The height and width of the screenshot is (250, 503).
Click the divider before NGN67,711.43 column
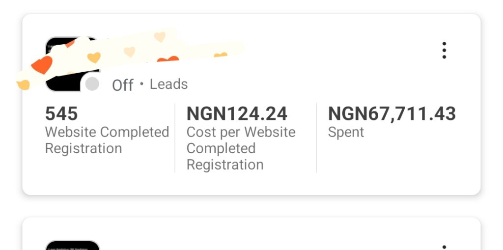pyautogui.click(x=316, y=138)
